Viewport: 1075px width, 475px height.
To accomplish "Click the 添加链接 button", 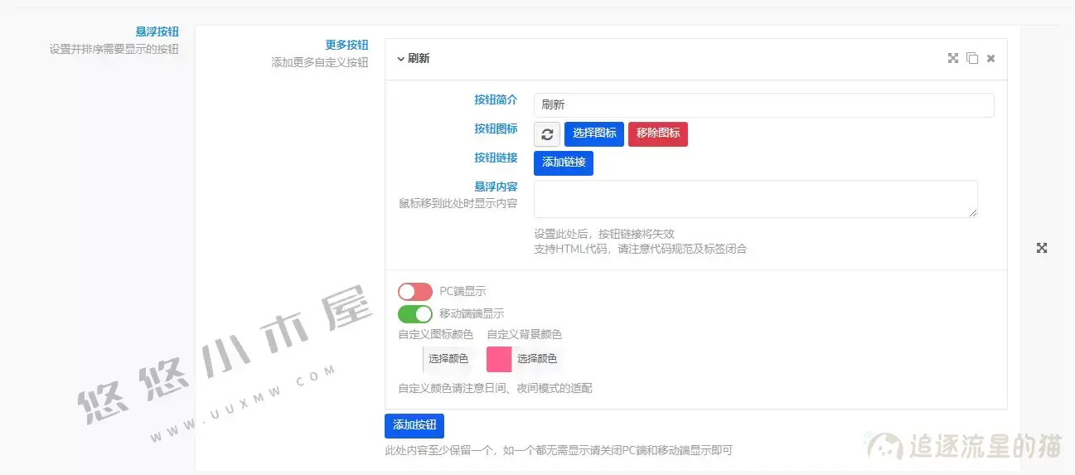I will point(564,163).
